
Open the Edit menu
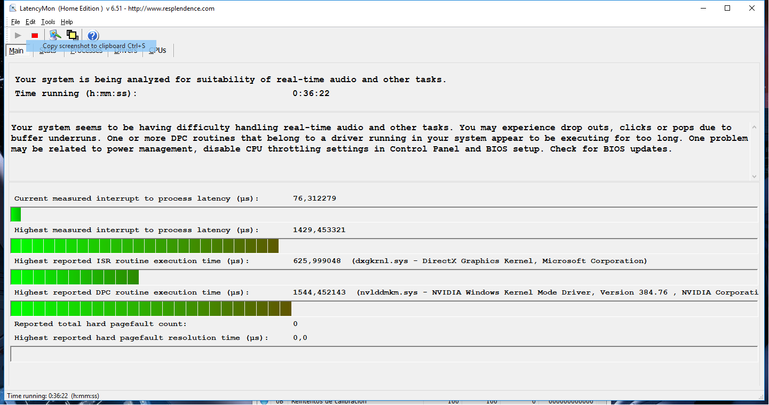coord(30,22)
